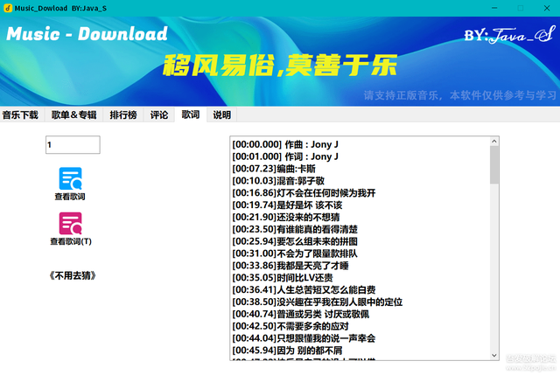This screenshot has width=560, height=375.
Task: Click the song title 《不用去猜》
Action: tap(73, 275)
